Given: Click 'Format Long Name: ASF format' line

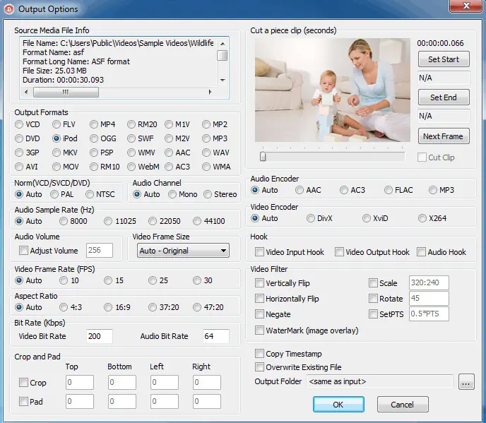Looking at the screenshot, I should click(x=76, y=61).
